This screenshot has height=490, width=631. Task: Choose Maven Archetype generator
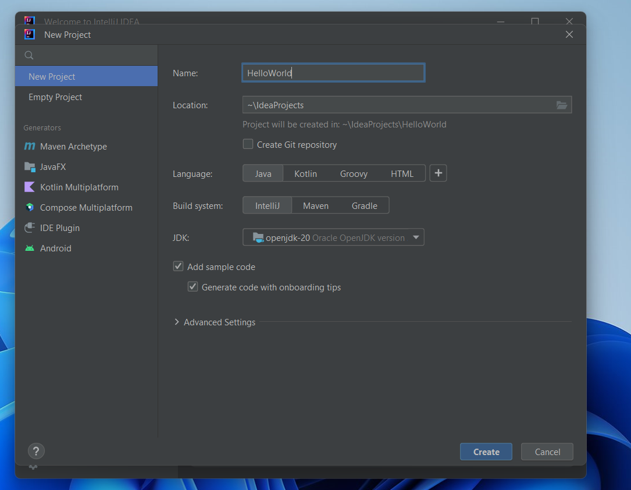pyautogui.click(x=87, y=147)
